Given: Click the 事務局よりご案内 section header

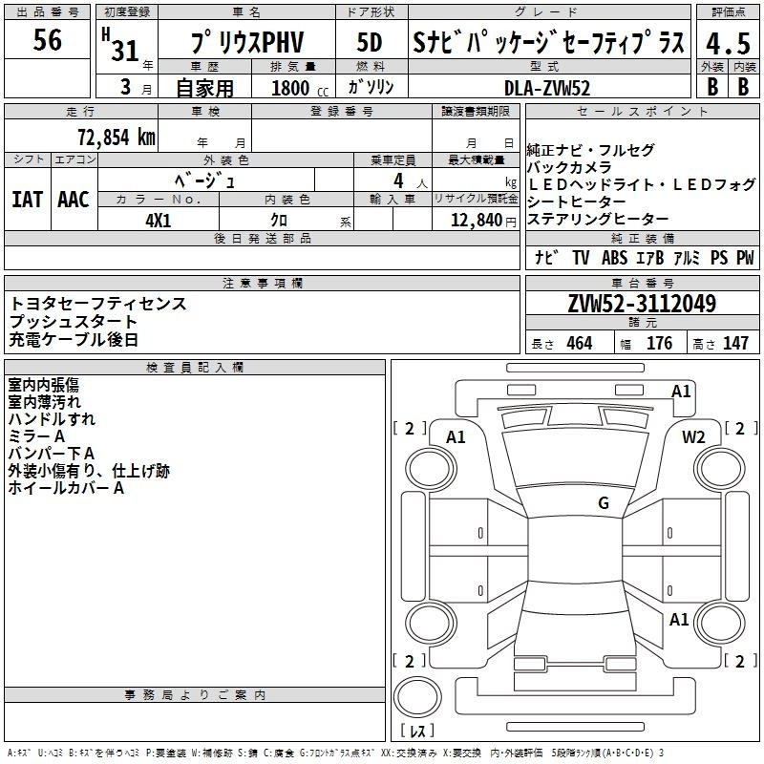Looking at the screenshot, I should pos(195,695).
